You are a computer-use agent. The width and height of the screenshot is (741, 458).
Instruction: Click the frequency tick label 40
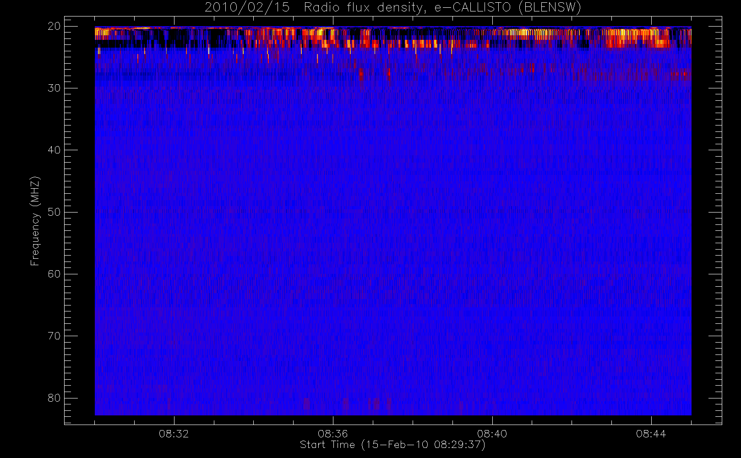tap(54, 150)
